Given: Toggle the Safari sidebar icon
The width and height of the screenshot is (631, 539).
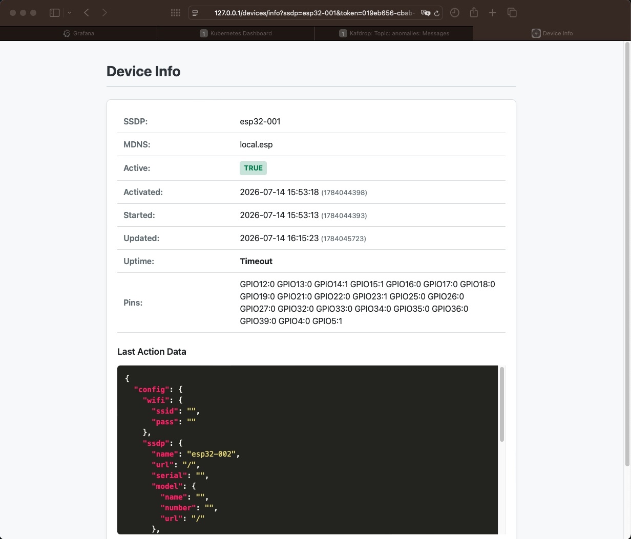Looking at the screenshot, I should 54,13.
